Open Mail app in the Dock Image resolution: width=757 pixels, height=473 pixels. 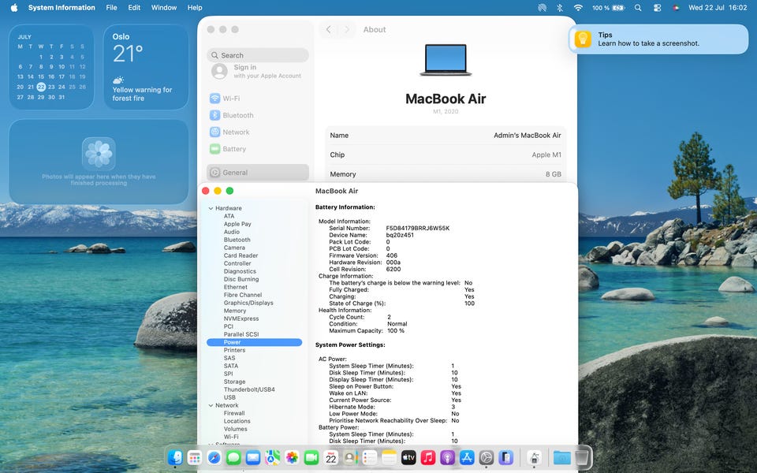253,457
